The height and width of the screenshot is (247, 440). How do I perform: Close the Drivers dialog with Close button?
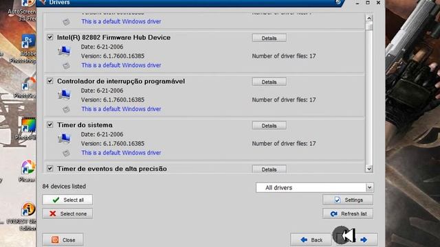coord(63,239)
